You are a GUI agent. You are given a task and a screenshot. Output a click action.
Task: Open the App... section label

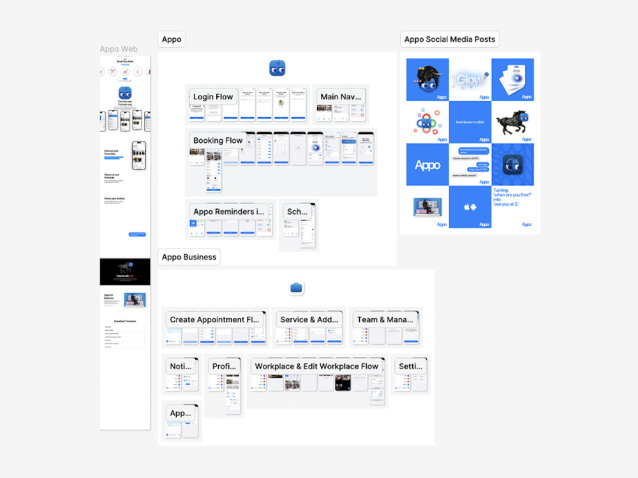(x=181, y=413)
